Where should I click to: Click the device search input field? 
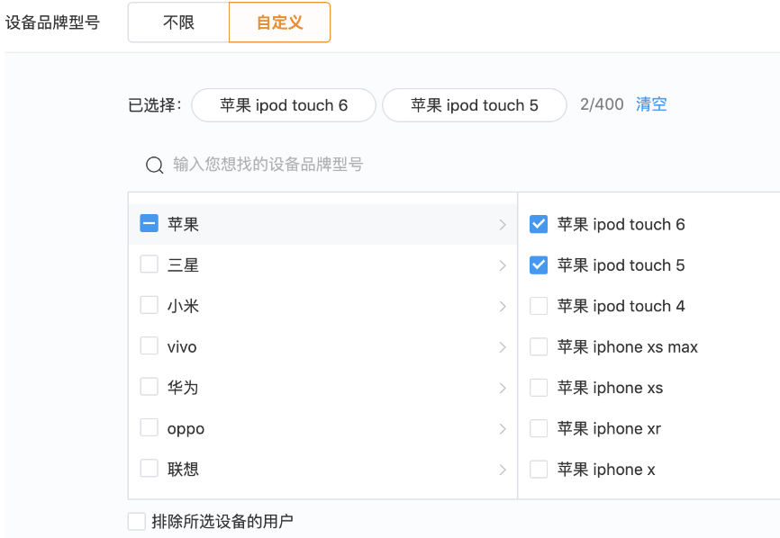(315, 164)
